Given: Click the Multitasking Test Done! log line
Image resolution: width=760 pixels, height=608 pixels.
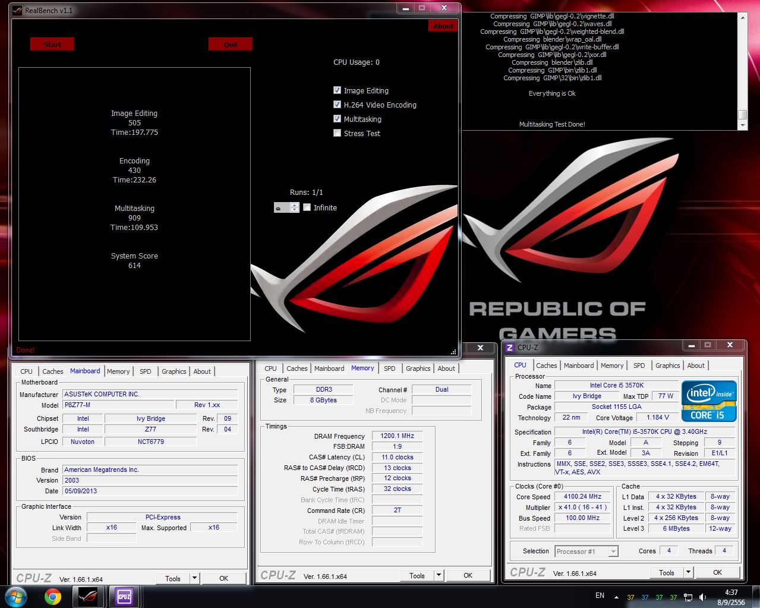Looking at the screenshot, I should (x=552, y=124).
